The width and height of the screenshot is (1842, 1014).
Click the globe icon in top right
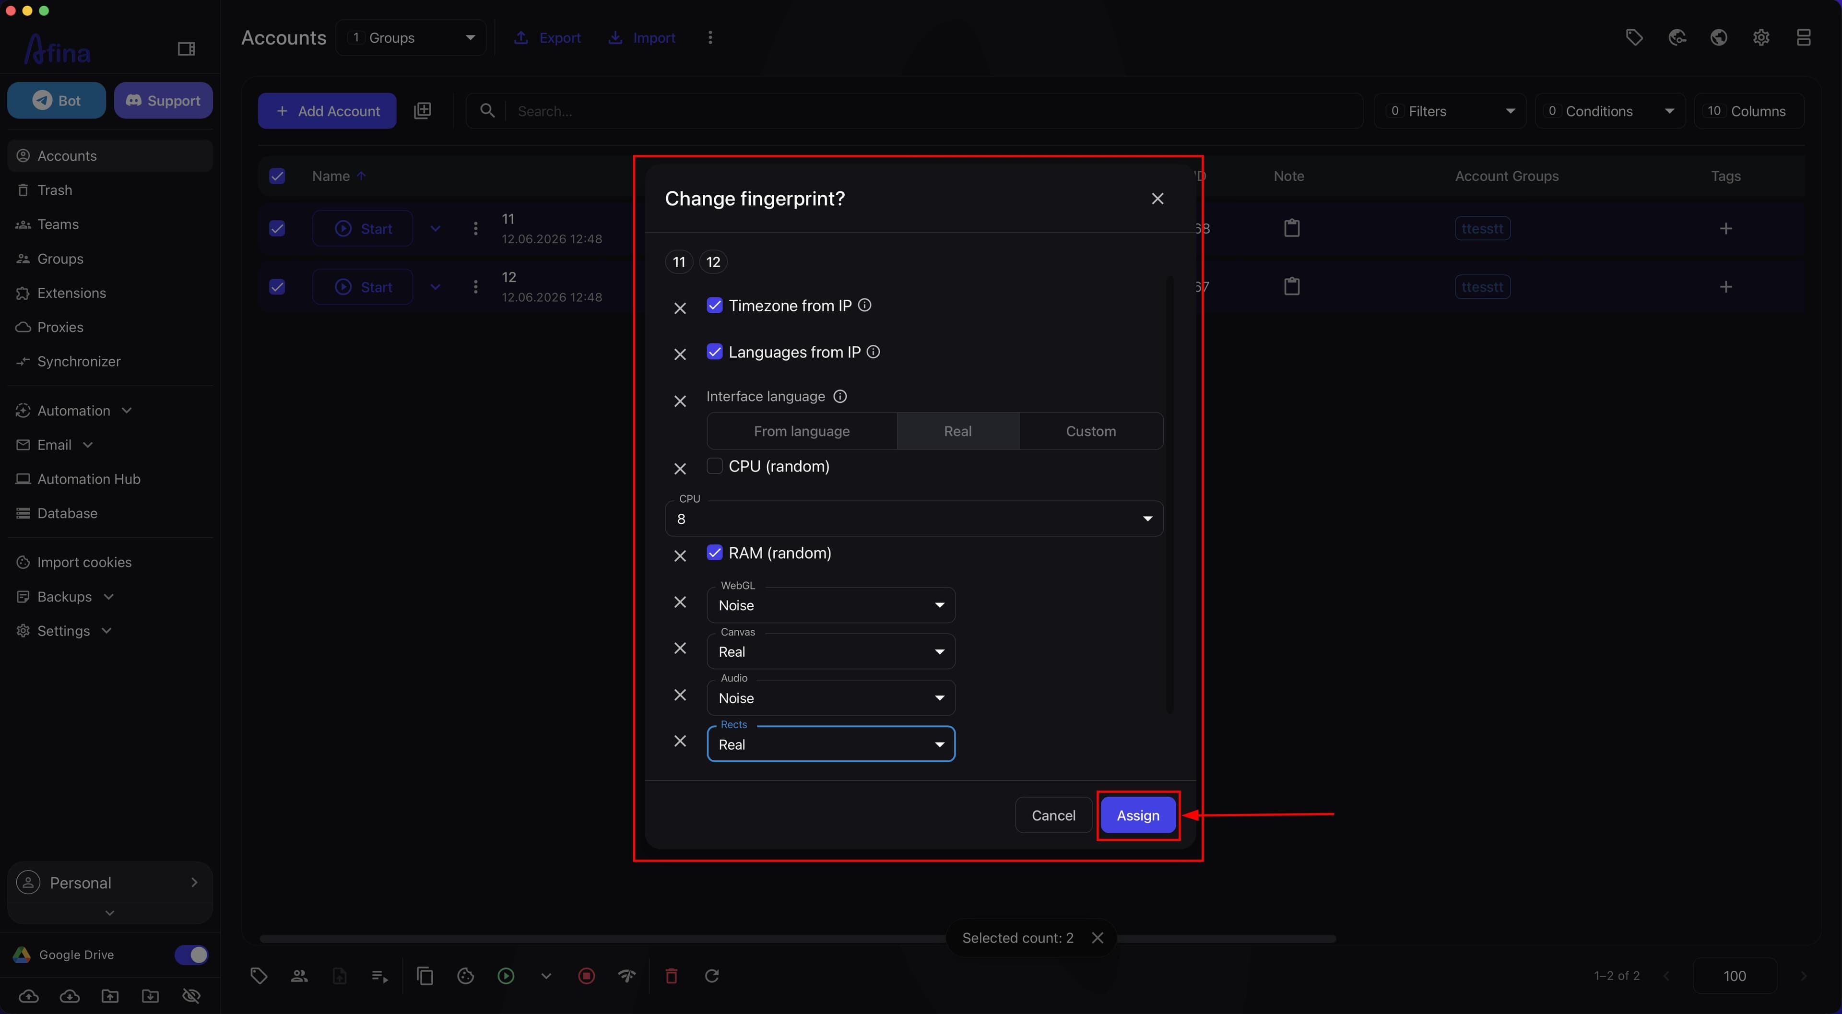click(1719, 37)
